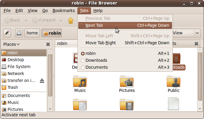Select robin in the Places sidebar
The image size is (204, 119).
point(24,53)
